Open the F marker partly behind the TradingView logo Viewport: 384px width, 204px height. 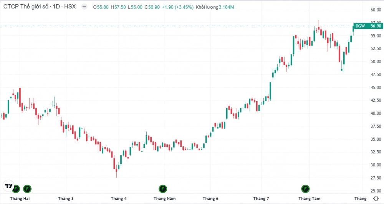click(16, 189)
